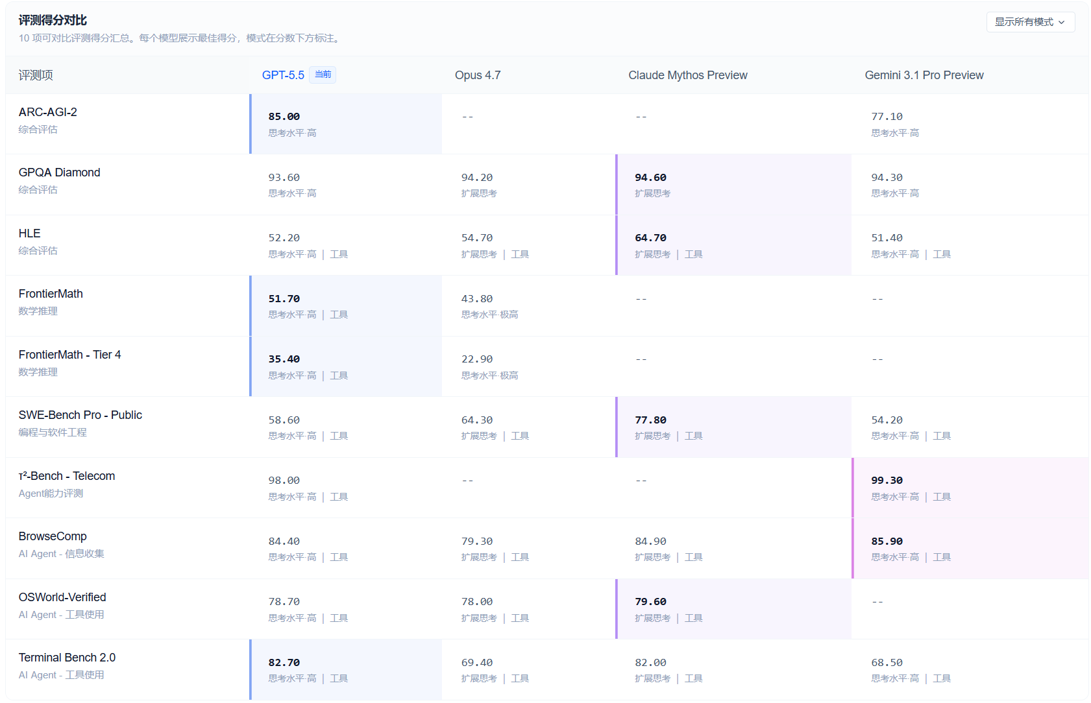Click the 评测项 column header

point(36,75)
